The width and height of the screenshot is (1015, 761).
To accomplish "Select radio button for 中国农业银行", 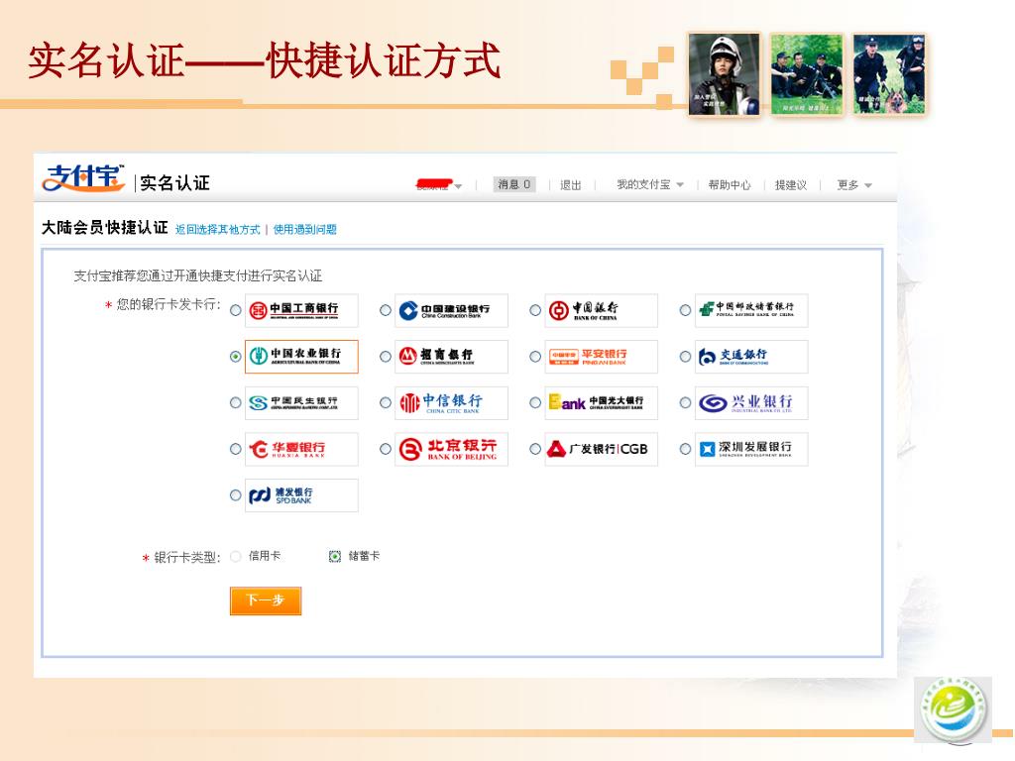I will pos(236,357).
